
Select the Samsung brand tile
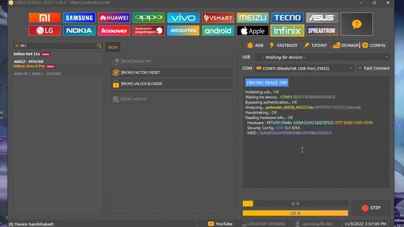pos(79,18)
